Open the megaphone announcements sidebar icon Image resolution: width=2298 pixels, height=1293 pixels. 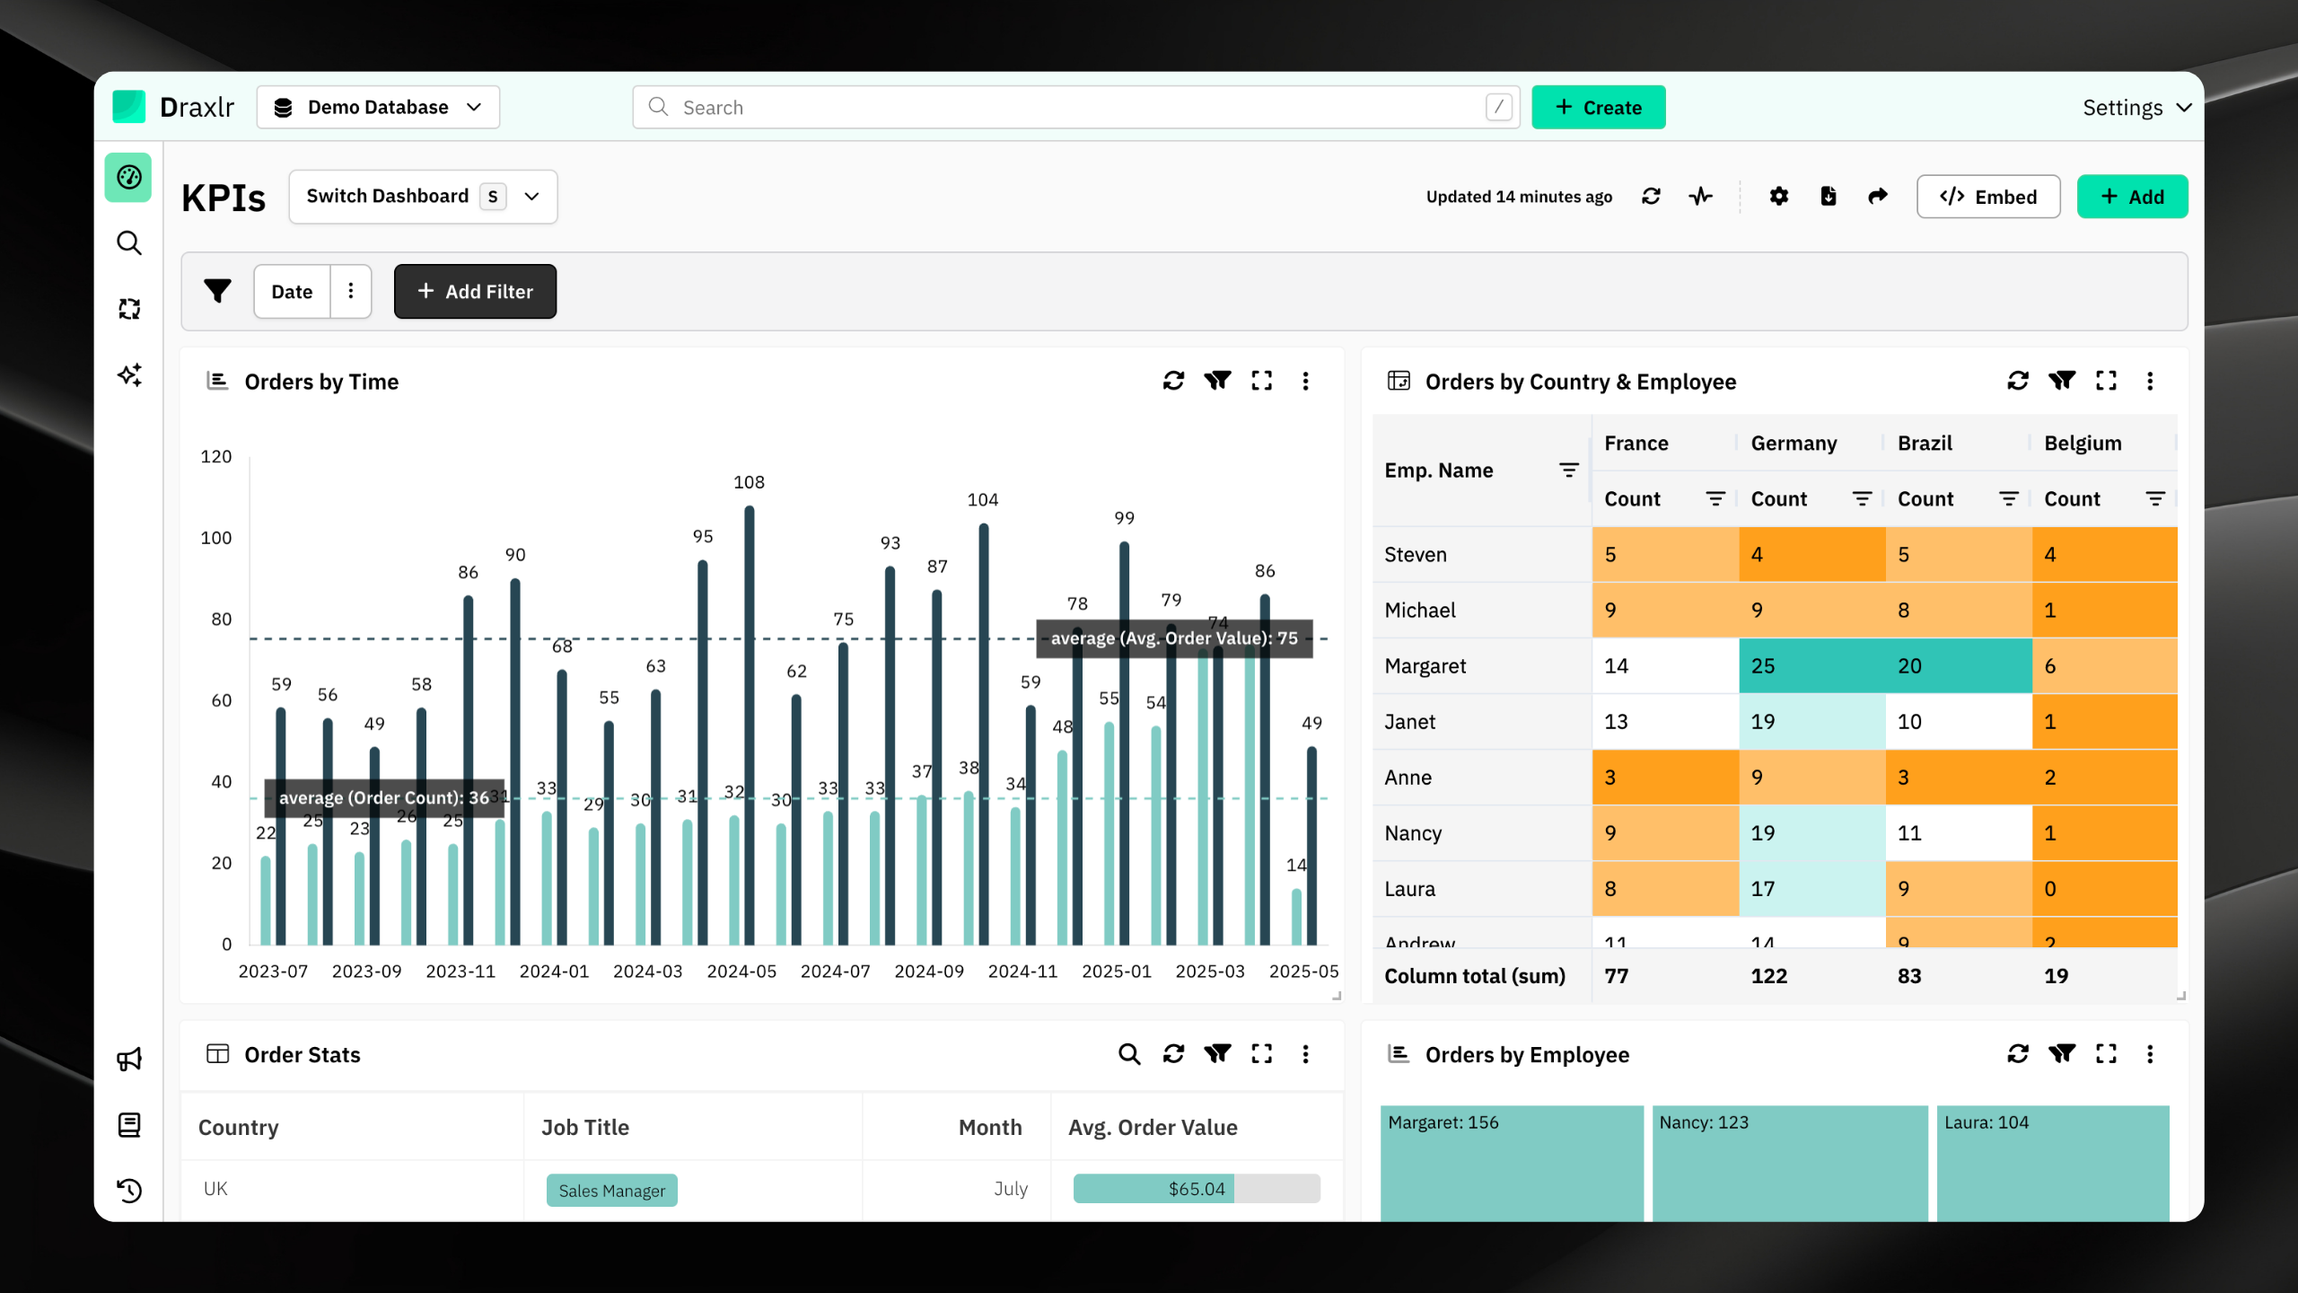point(129,1060)
